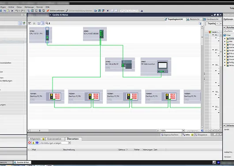Screen dimensions: 234x166
Task: Open the 100% zoom level dropdown
Action: tap(183, 131)
